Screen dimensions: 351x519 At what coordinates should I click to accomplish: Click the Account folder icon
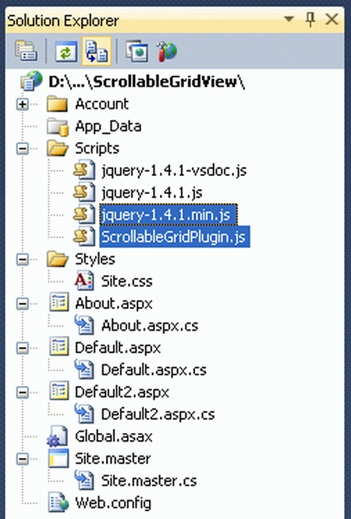[x=57, y=104]
